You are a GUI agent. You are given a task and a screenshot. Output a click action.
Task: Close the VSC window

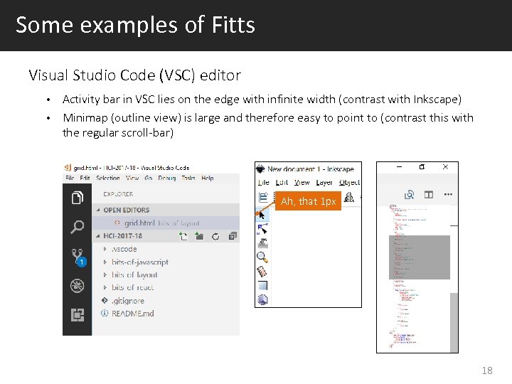(x=445, y=167)
